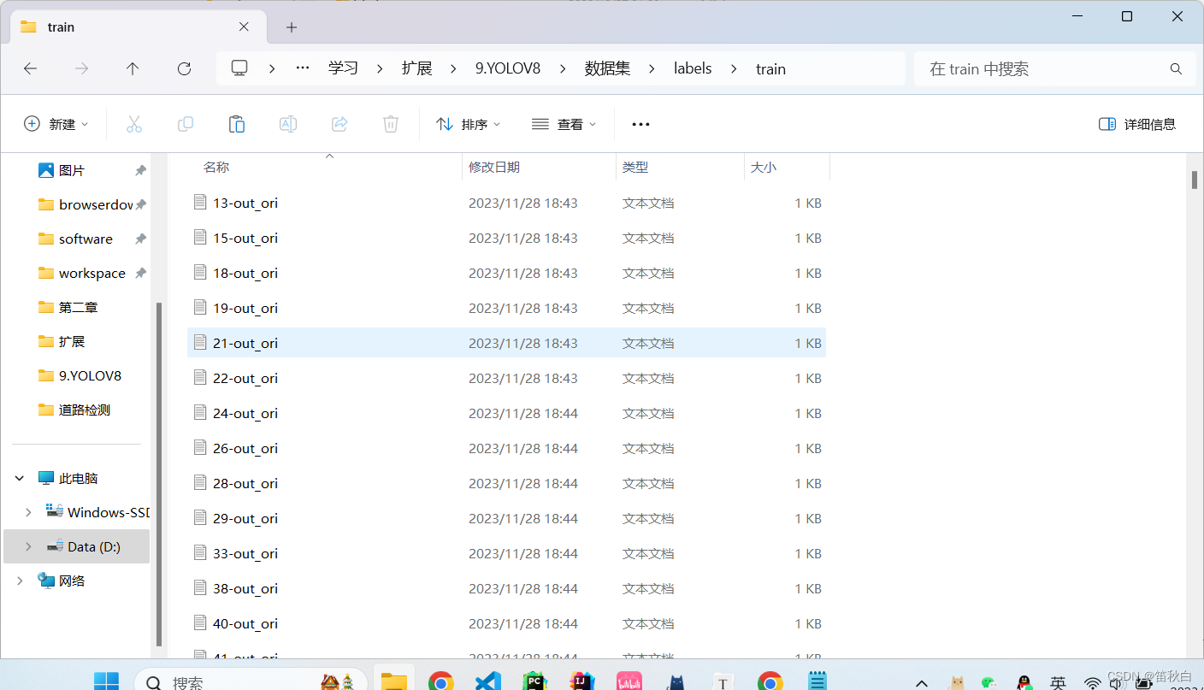
Task: Go up one folder level
Action: (133, 68)
